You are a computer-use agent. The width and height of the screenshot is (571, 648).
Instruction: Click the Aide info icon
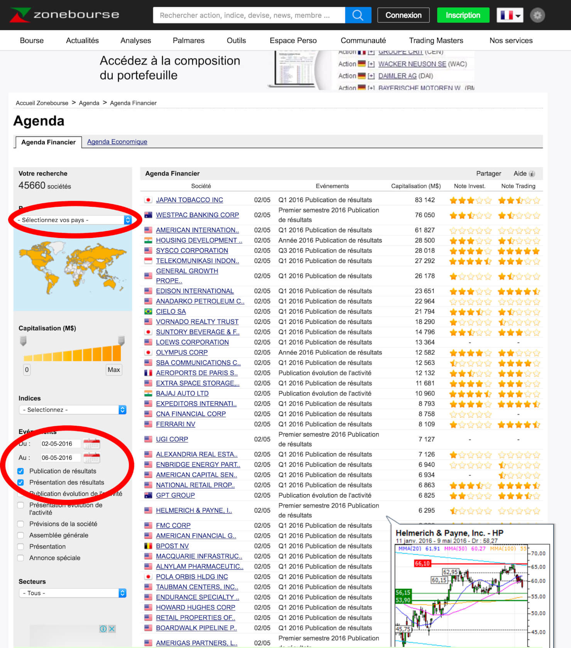(x=532, y=174)
